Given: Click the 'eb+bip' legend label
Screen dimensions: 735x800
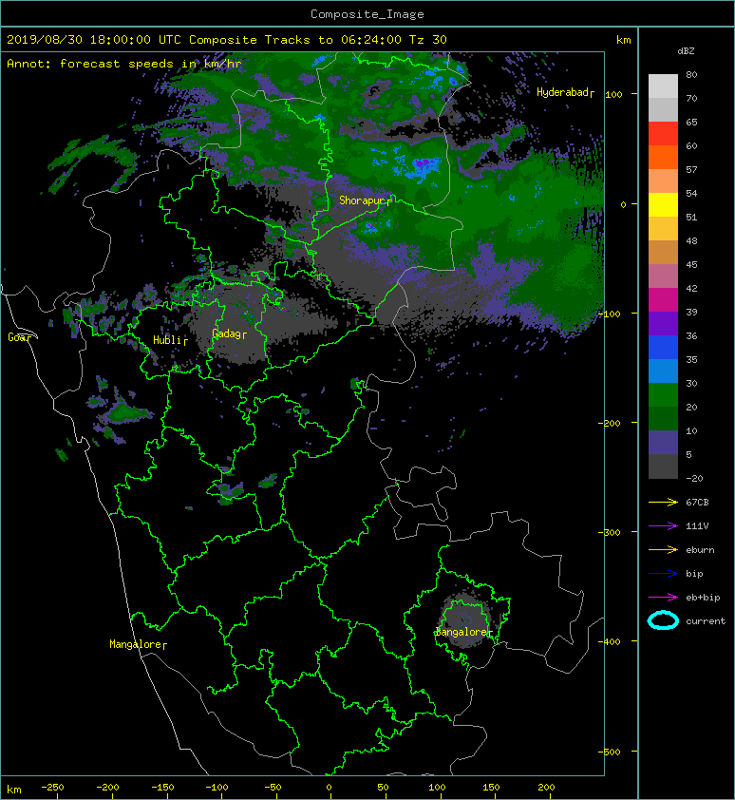Looking at the screenshot, I should pos(703,598).
